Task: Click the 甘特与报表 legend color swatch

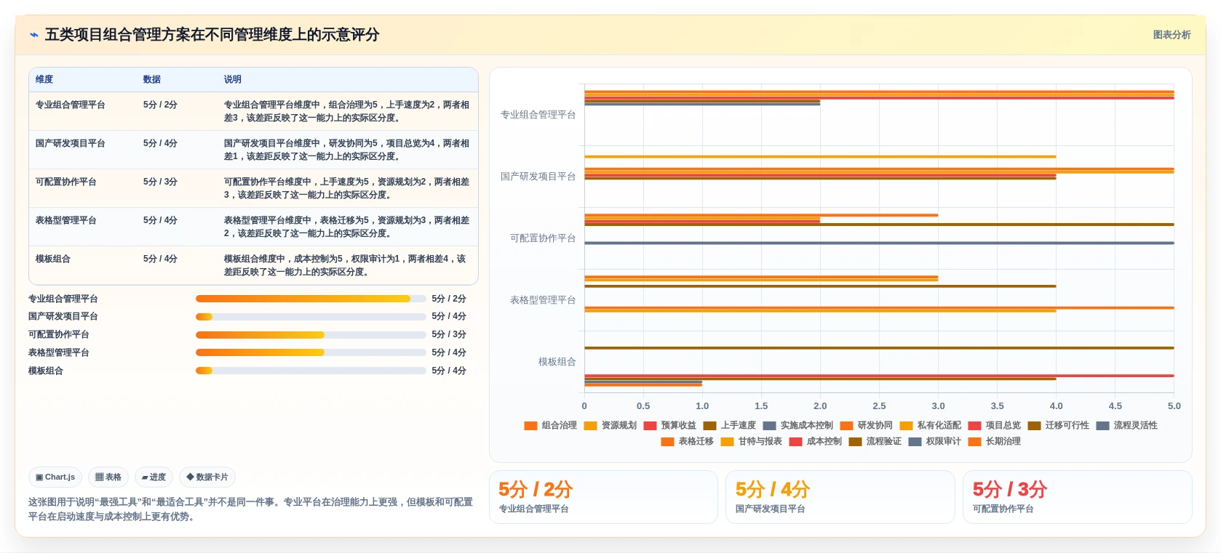Action: [727, 442]
